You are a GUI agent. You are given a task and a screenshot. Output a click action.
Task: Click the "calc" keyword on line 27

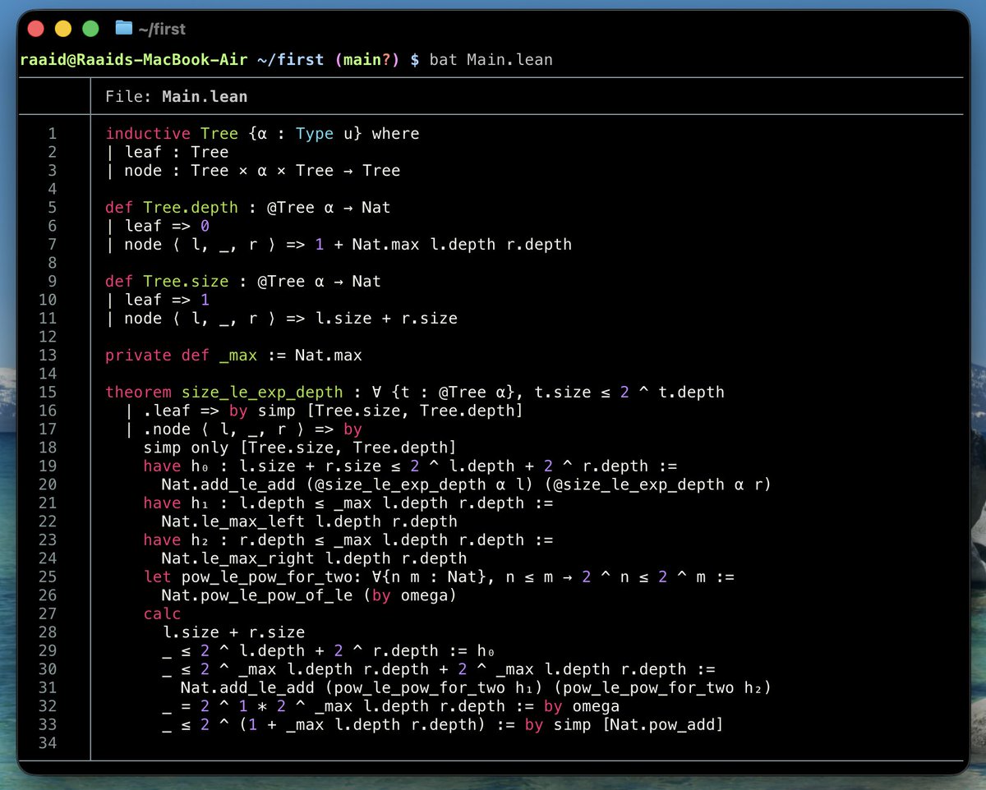(162, 614)
